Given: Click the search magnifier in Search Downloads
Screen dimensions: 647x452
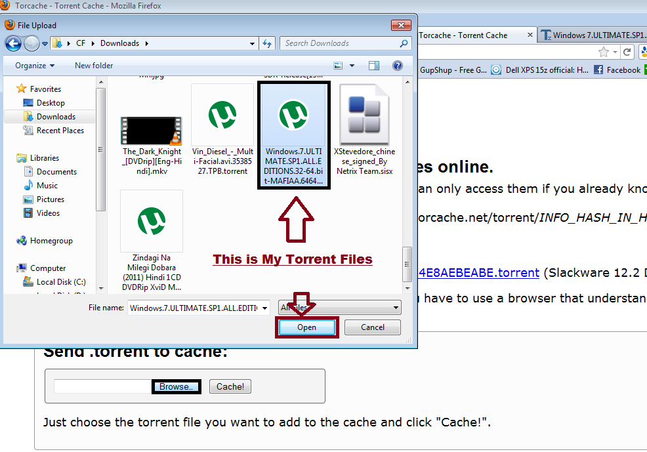Looking at the screenshot, I should (x=404, y=43).
